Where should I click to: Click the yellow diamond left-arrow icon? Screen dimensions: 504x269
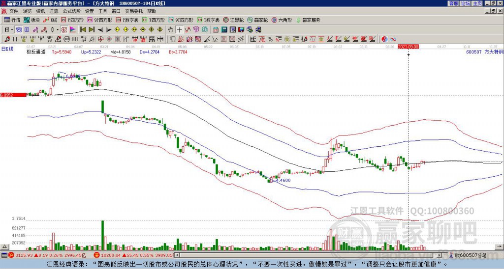(x=117, y=30)
